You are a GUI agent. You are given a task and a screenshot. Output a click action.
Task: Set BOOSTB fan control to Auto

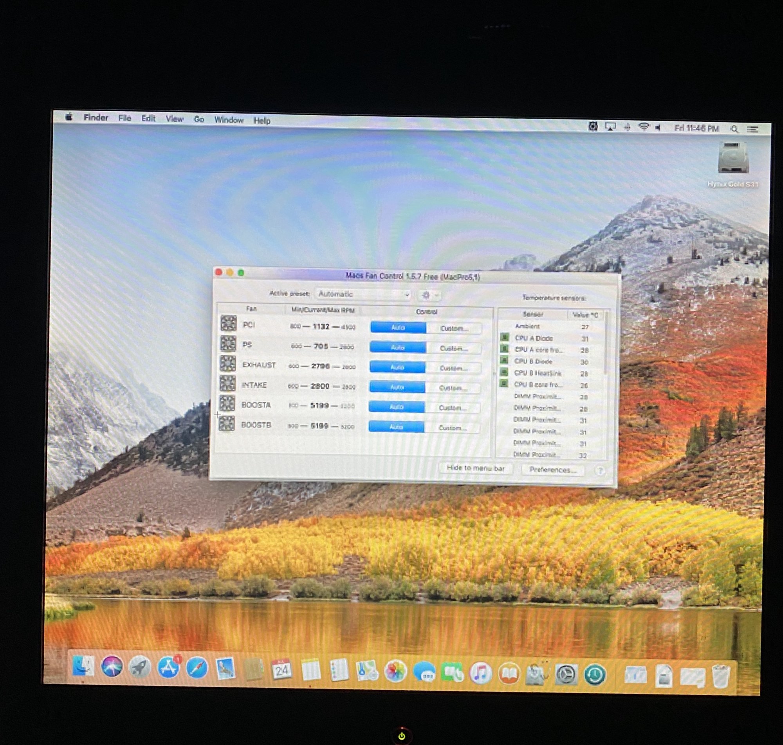click(396, 427)
